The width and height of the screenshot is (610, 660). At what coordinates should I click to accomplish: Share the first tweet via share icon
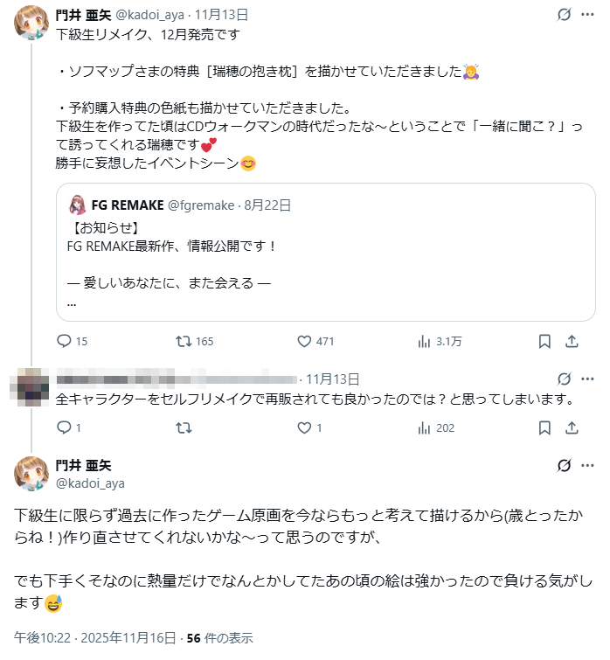click(x=572, y=341)
